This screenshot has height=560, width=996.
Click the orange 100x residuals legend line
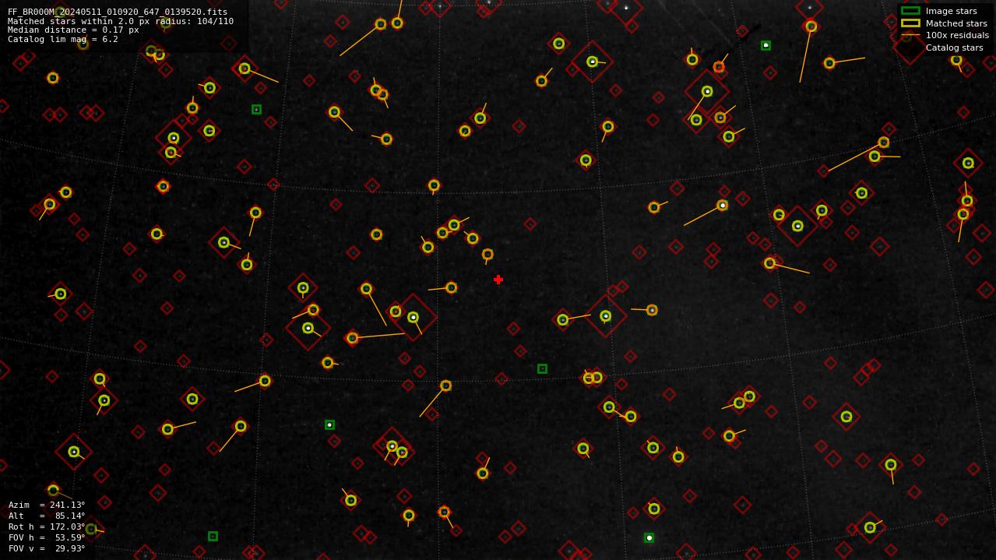point(910,35)
